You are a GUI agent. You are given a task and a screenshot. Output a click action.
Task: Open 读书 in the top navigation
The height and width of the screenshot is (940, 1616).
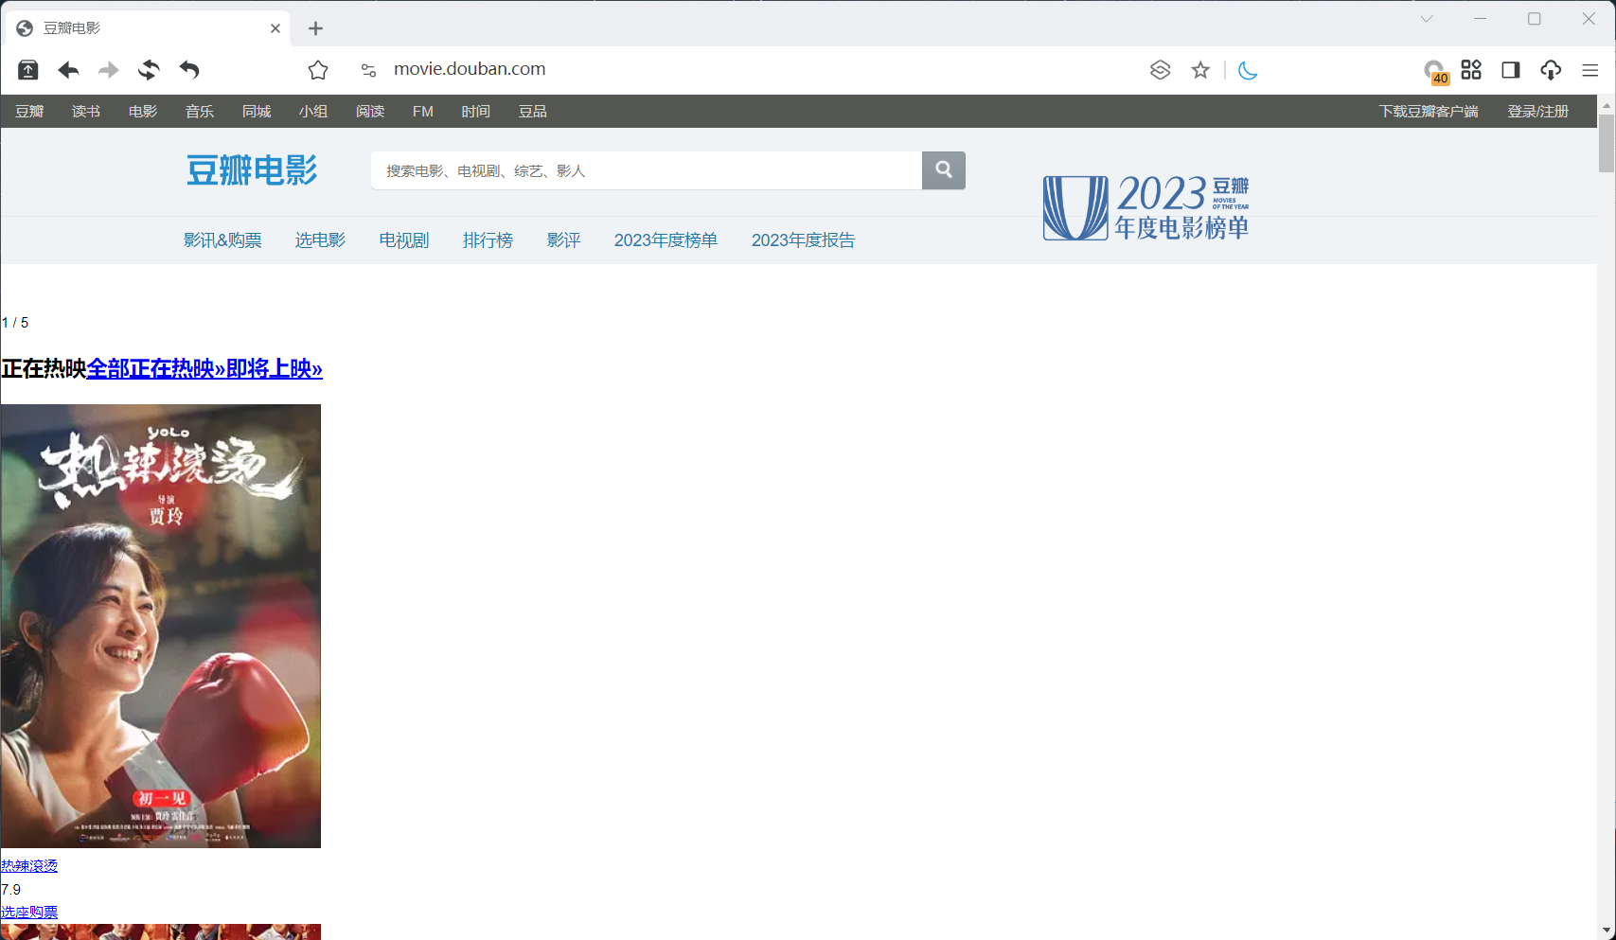coord(86,112)
